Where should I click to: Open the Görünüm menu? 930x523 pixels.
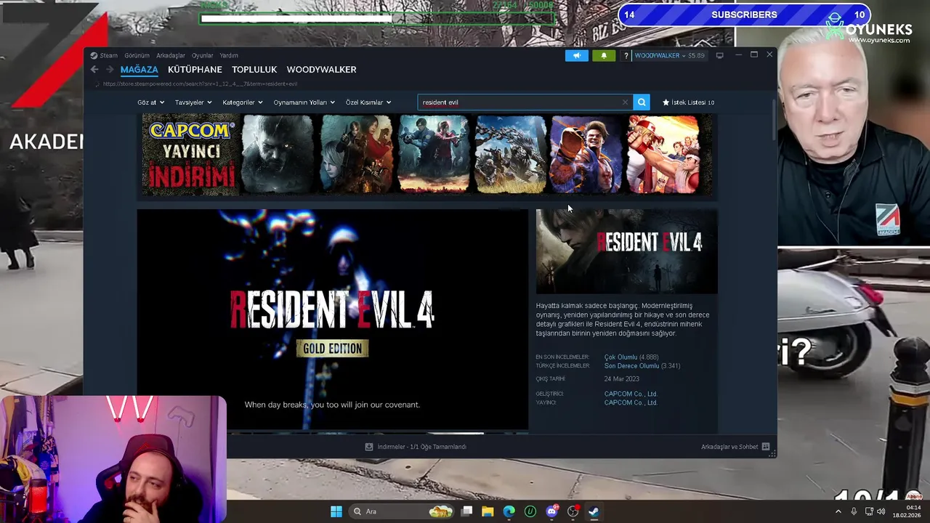click(137, 55)
